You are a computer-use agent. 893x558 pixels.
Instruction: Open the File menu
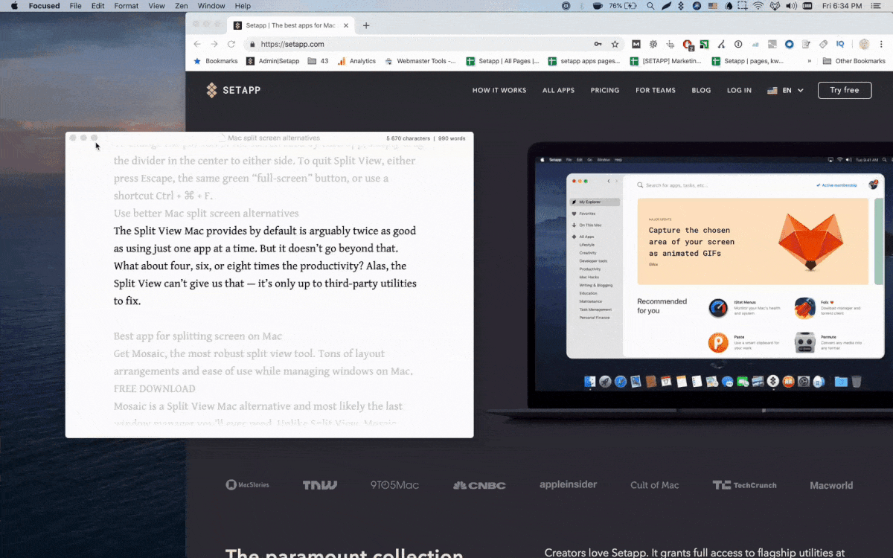(x=76, y=6)
